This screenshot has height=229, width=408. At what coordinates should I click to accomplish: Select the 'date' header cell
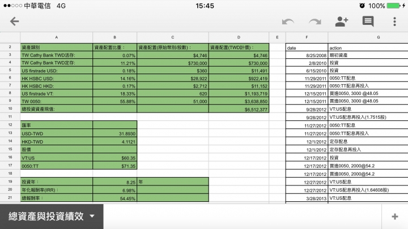click(307, 47)
